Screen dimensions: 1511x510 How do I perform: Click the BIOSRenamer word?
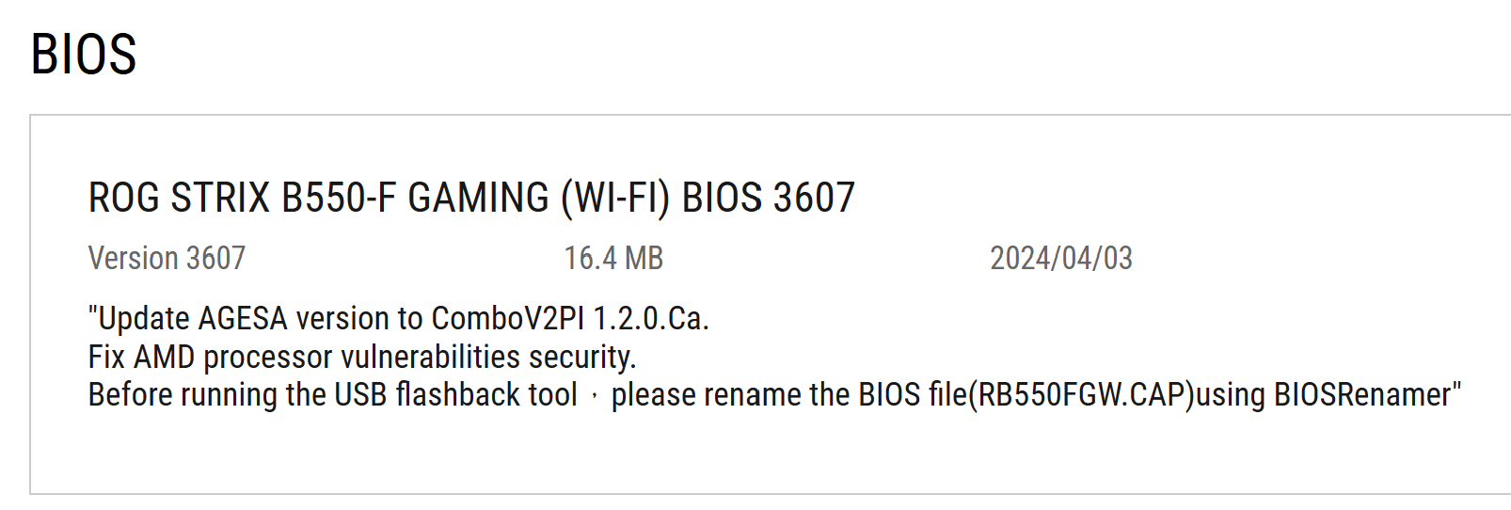coord(1362,394)
